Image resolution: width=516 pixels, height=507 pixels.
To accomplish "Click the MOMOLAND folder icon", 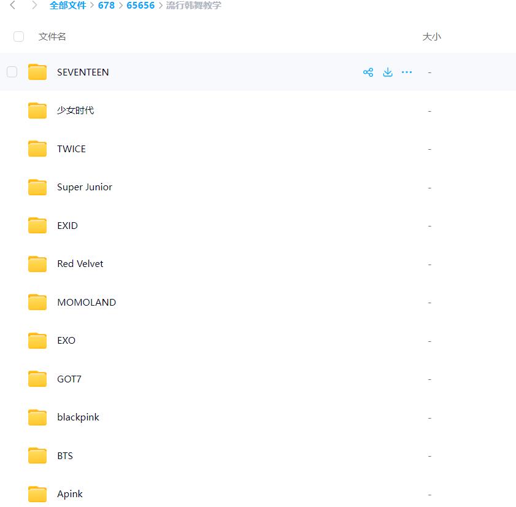I will coord(37,303).
